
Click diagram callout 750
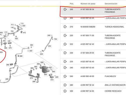(55, 39)
